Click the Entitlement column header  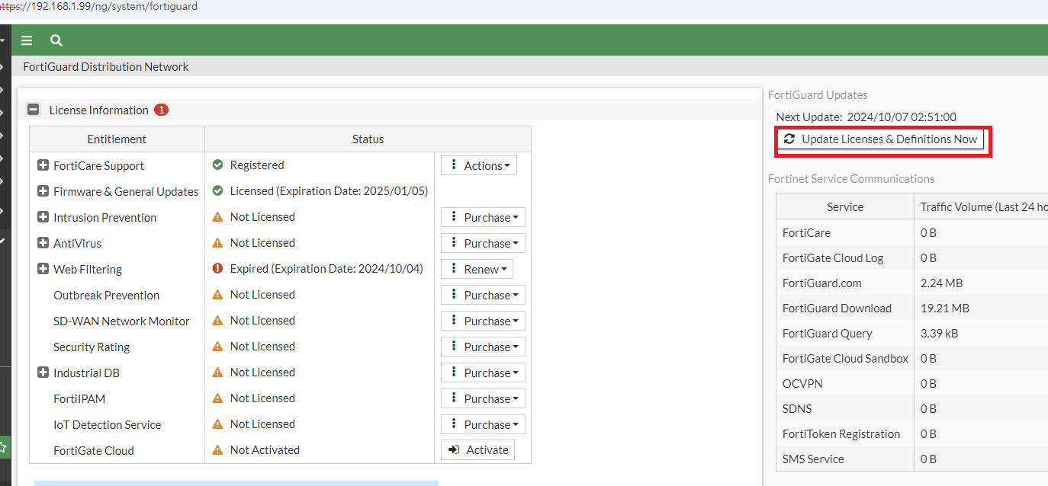[117, 139]
